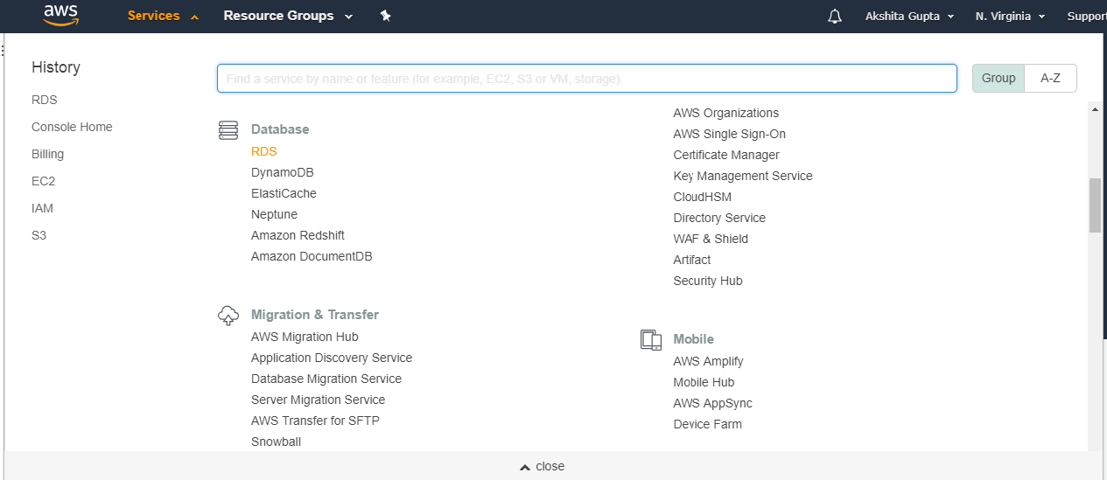
Task: Open Application Discovery Service
Action: coord(332,358)
